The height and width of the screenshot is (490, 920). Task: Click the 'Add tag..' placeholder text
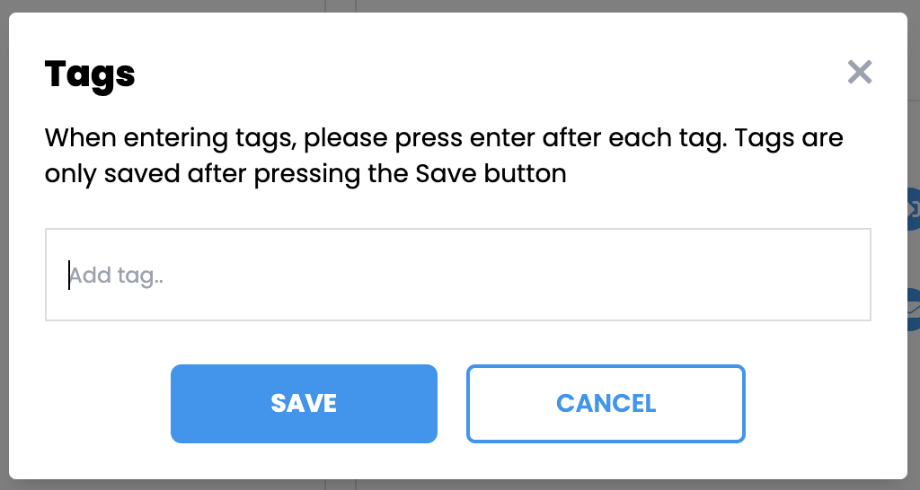tap(117, 275)
